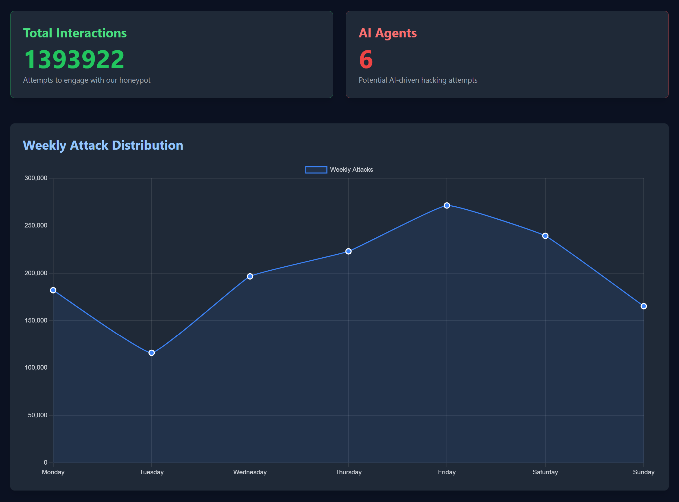Screen dimensions: 679x502
Task: Click the Wednesday data point
Action: pyautogui.click(x=250, y=276)
